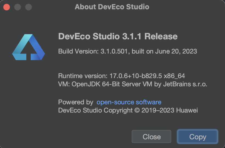Click the 'About DevEco Studio' window title

[x=112, y=7]
